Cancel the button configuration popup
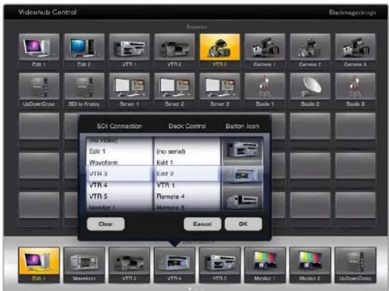The image size is (389, 291). [x=203, y=224]
